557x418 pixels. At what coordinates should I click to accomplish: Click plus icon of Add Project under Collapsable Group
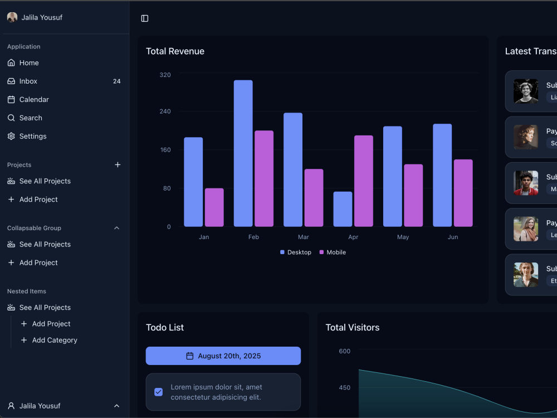pyautogui.click(x=11, y=263)
